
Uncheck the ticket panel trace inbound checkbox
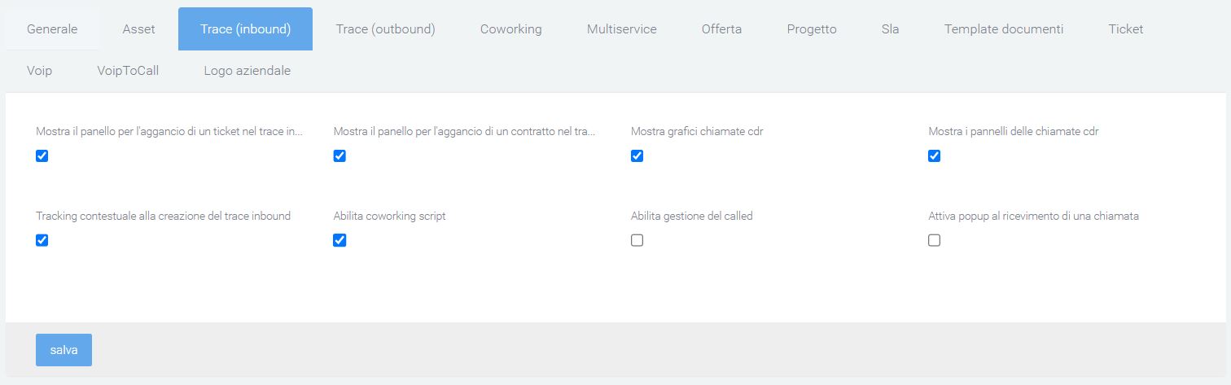tap(42, 155)
